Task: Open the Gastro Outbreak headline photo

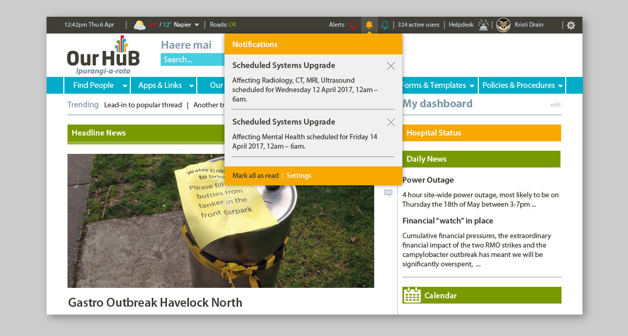Action: click(x=221, y=221)
